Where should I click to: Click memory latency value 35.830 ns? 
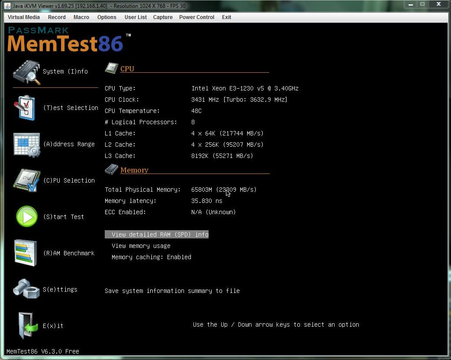(x=207, y=201)
